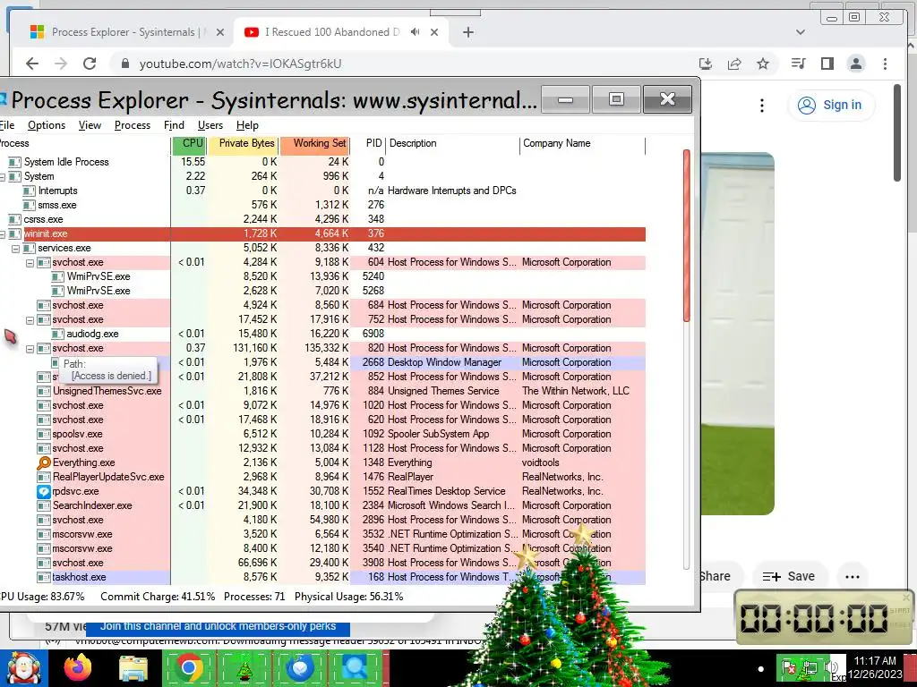
Task: Collapse svchost.exe PID 820 node
Action: pos(30,349)
